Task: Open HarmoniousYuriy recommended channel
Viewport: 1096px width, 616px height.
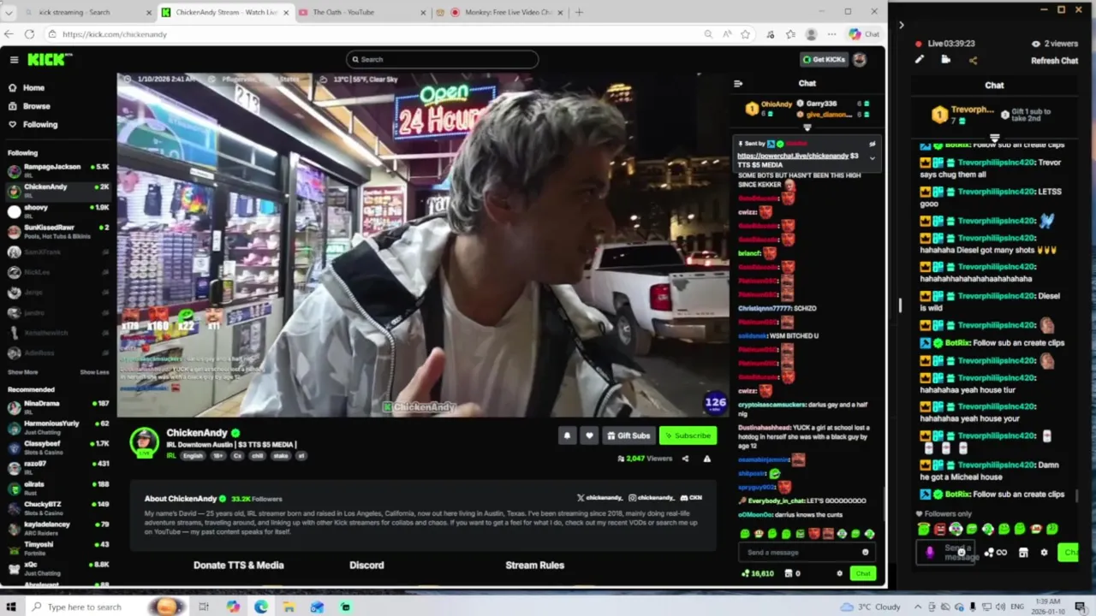Action: 58,426
